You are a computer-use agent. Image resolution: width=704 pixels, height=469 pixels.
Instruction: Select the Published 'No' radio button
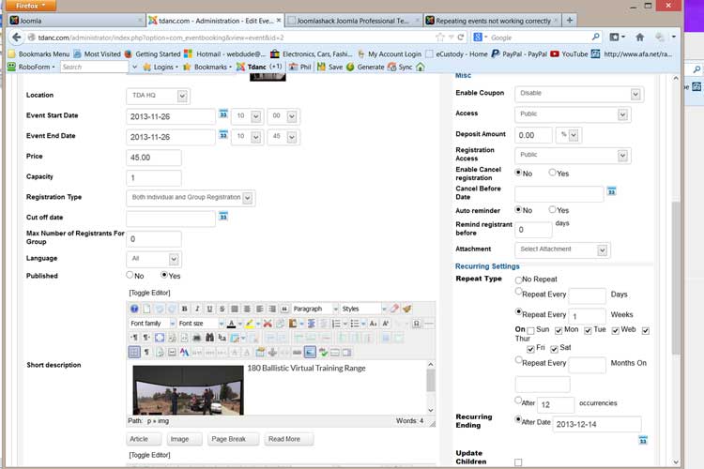(x=130, y=275)
